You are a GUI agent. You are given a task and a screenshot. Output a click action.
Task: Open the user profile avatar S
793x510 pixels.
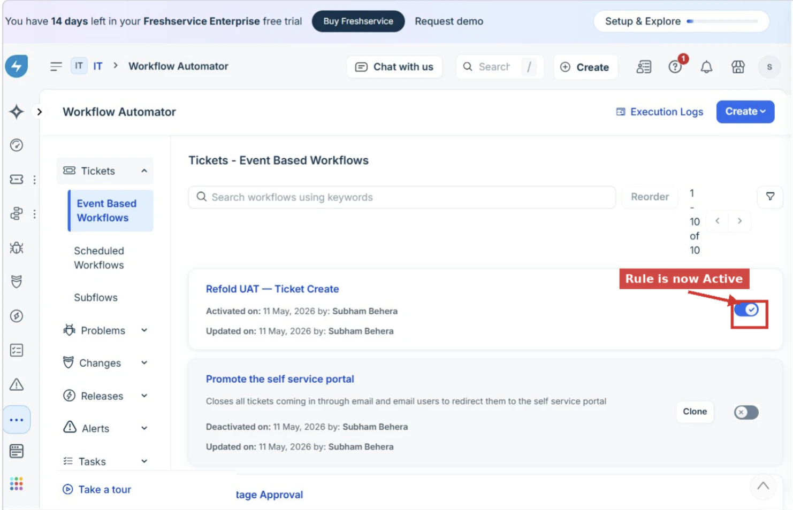769,67
